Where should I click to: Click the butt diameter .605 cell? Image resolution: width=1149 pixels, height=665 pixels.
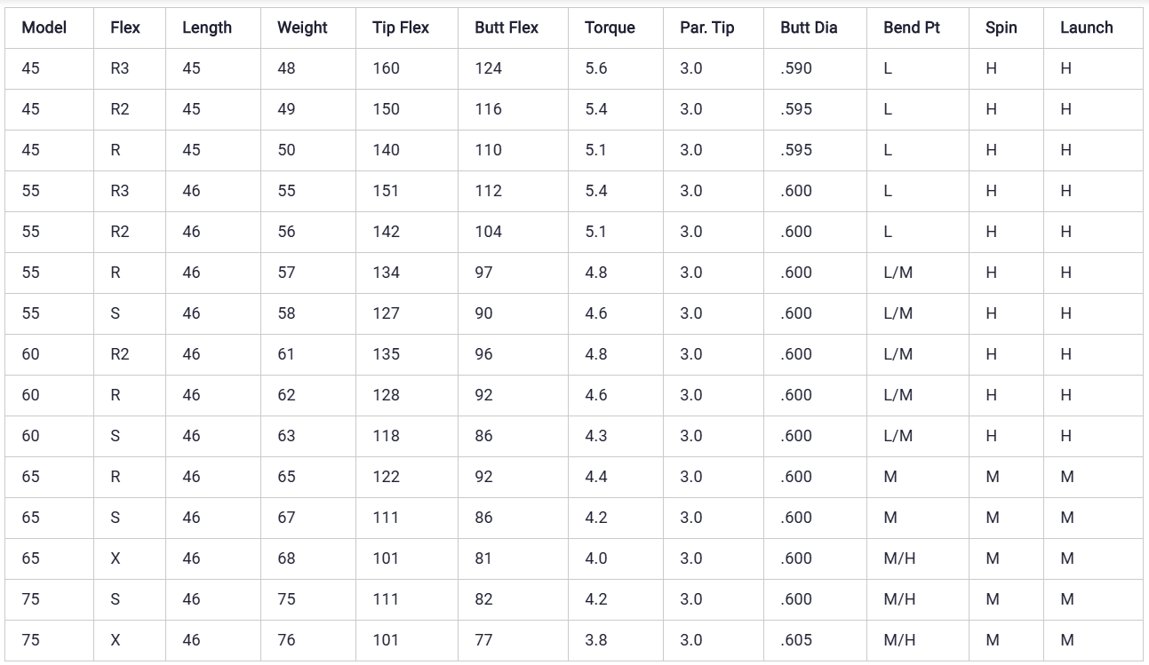coord(795,640)
